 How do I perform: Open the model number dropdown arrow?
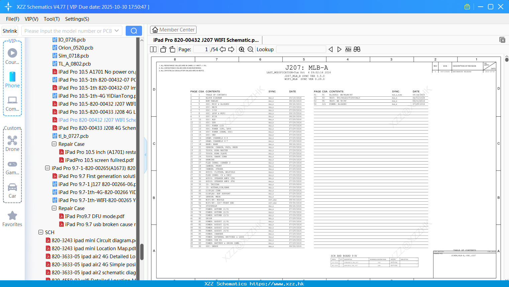(117, 31)
